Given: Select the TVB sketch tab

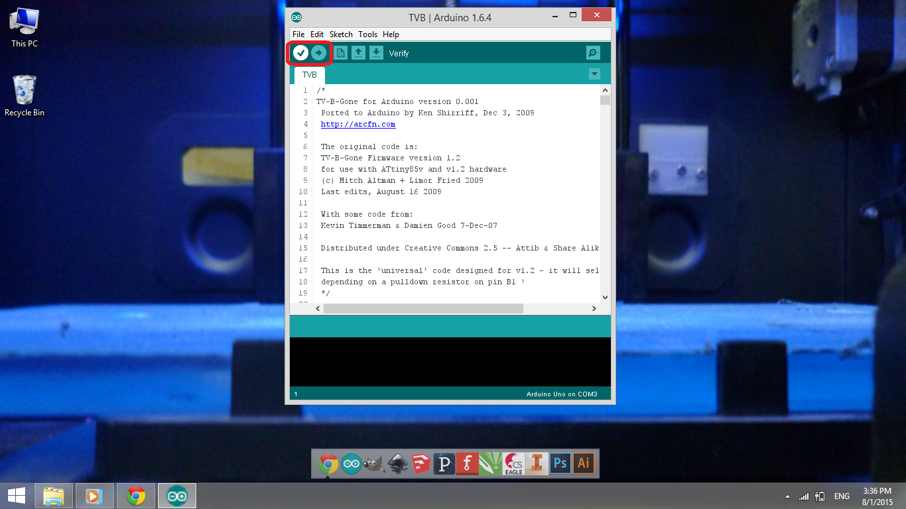Looking at the screenshot, I should (310, 75).
